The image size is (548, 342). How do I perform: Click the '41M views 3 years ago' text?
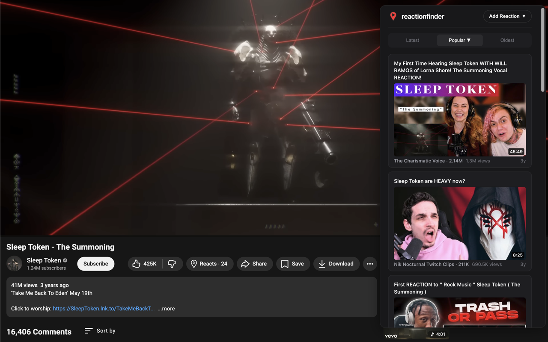point(40,285)
